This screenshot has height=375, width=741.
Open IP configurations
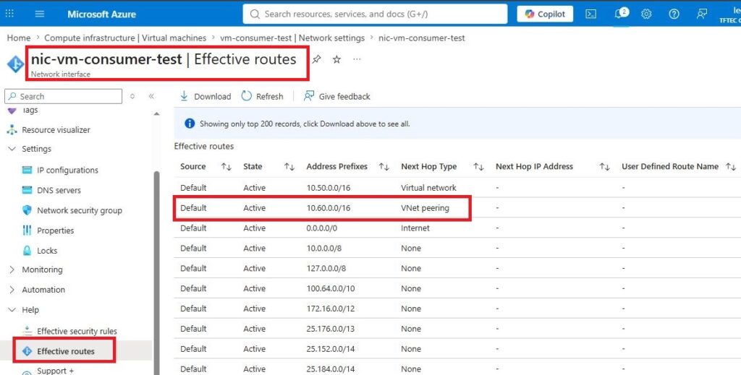click(67, 171)
